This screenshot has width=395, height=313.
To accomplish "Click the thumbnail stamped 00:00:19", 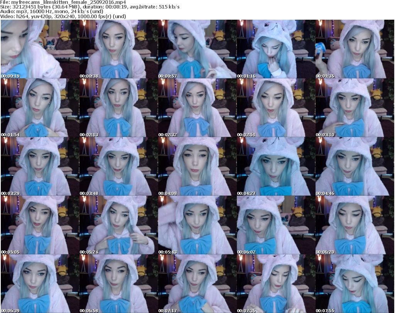I will 40,49.
